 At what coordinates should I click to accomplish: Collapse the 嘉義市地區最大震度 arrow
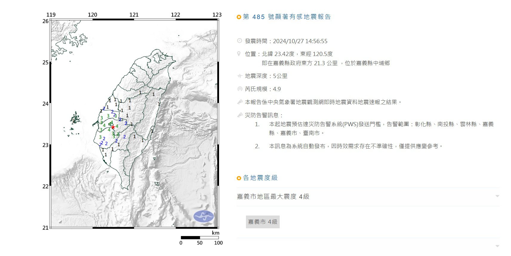coord(497,196)
